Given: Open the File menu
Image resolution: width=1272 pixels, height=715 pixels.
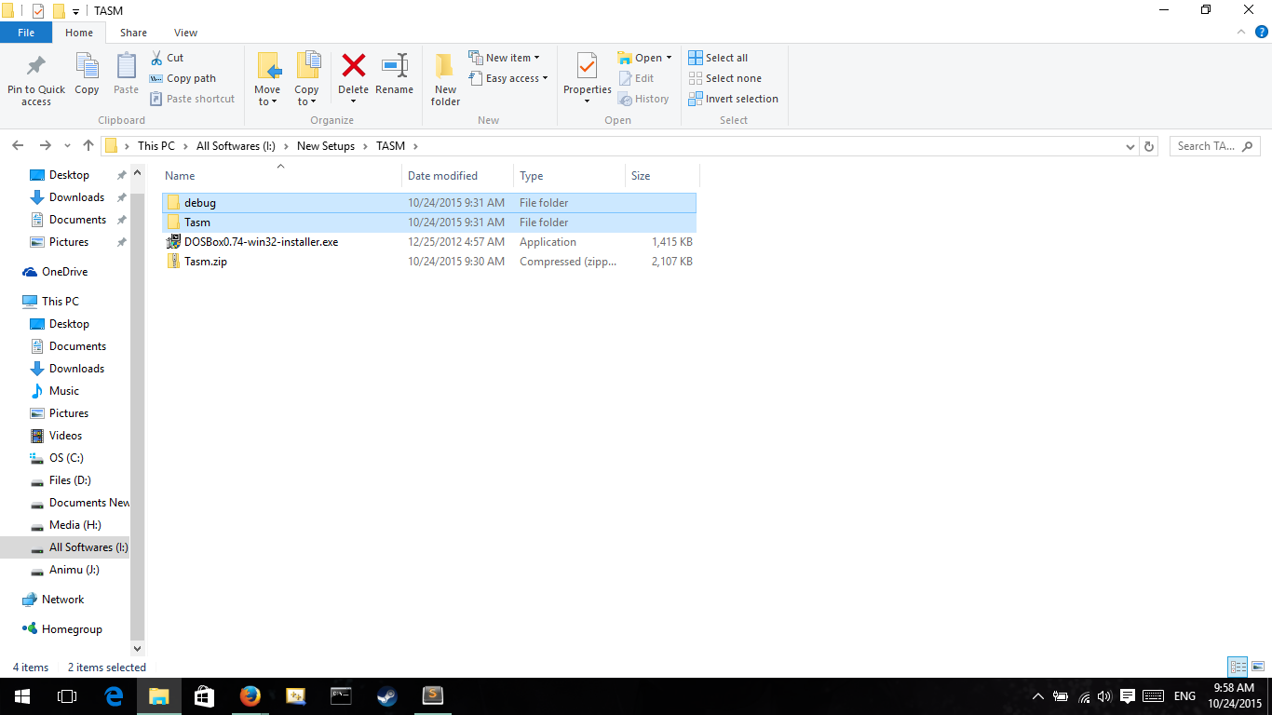Looking at the screenshot, I should click(x=26, y=32).
